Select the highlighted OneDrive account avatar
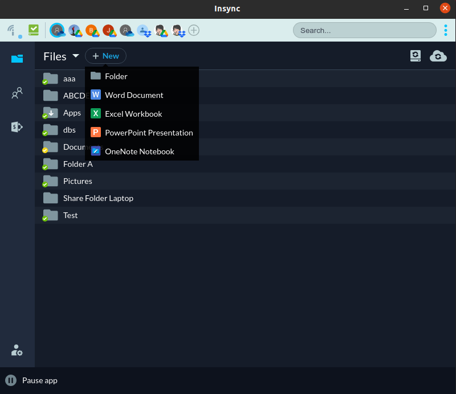The width and height of the screenshot is (456, 394). click(58, 30)
